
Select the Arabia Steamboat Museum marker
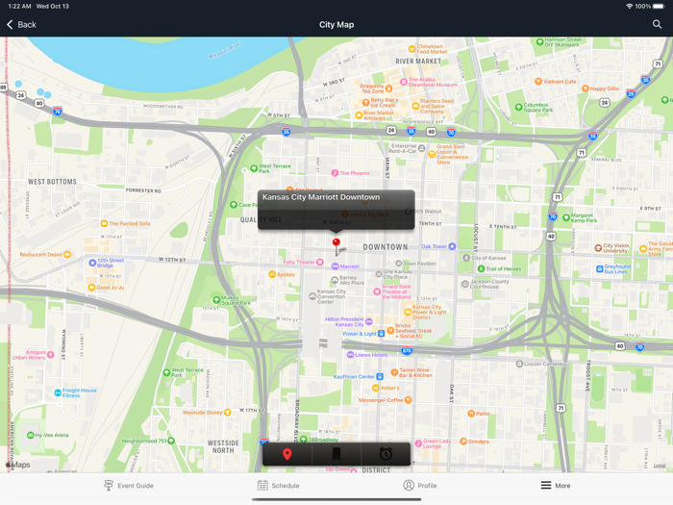(x=404, y=82)
